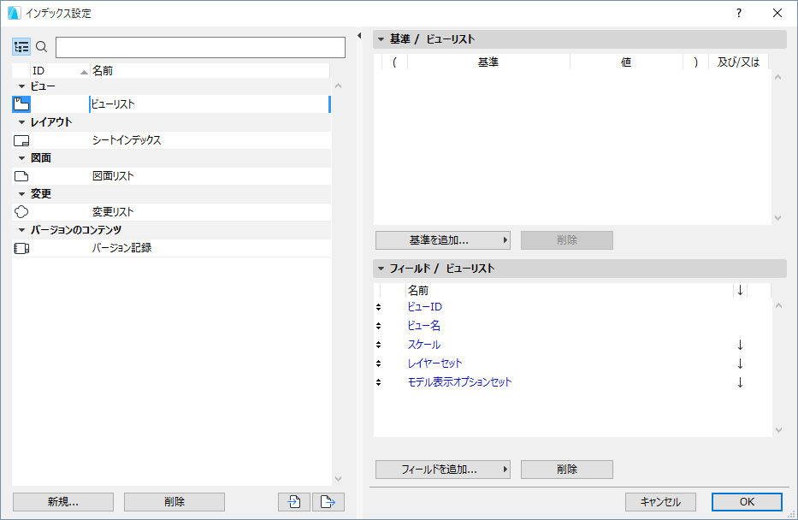Open the 基準を追加 dropdown arrow
The height and width of the screenshot is (520, 798).
(504, 239)
